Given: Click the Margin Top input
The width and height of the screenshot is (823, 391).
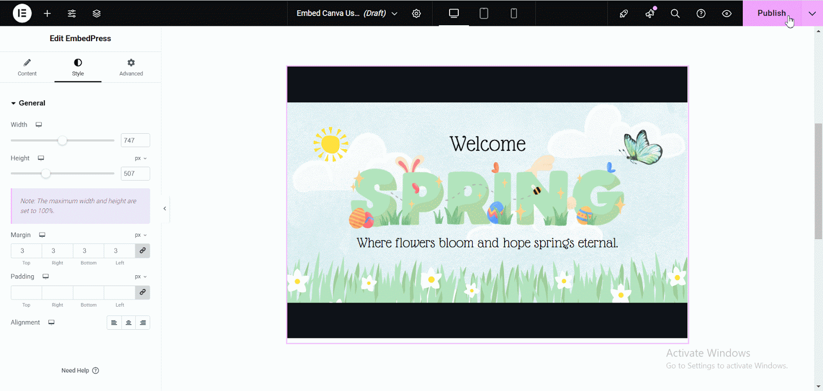Looking at the screenshot, I should (26, 251).
